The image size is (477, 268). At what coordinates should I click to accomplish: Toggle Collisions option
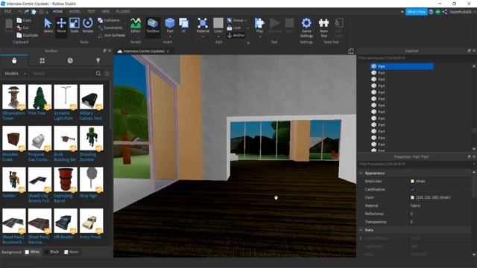109,20
